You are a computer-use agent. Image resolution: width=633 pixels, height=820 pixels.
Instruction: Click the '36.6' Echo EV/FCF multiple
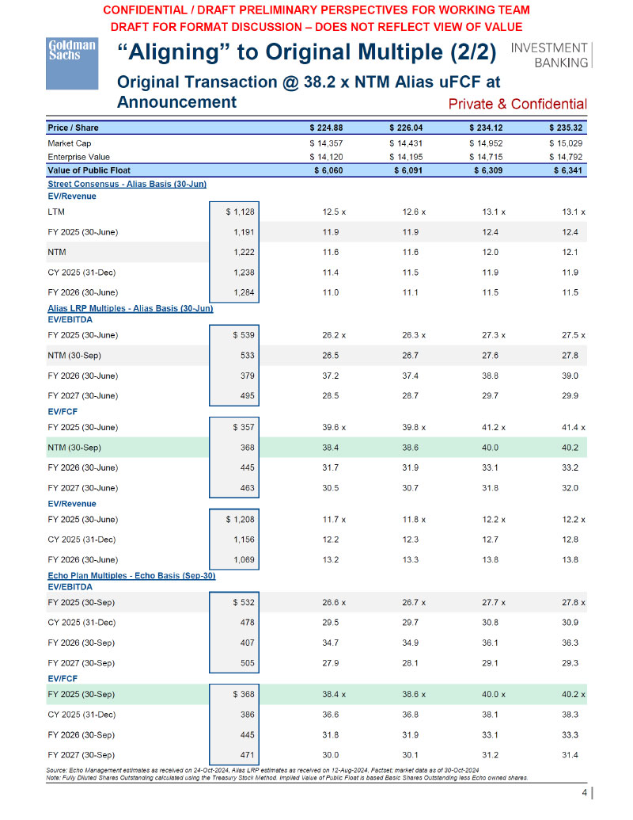click(x=331, y=715)
